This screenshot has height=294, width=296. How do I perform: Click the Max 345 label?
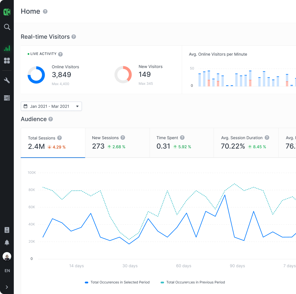[146, 84]
